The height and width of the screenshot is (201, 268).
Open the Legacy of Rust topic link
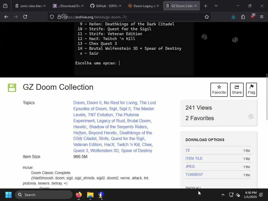[111, 121]
